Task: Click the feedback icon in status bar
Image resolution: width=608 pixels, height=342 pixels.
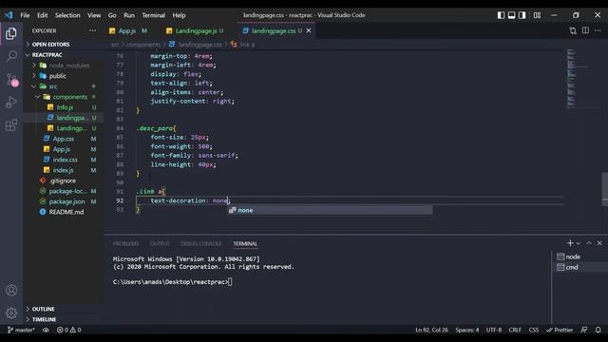Action: click(584, 330)
